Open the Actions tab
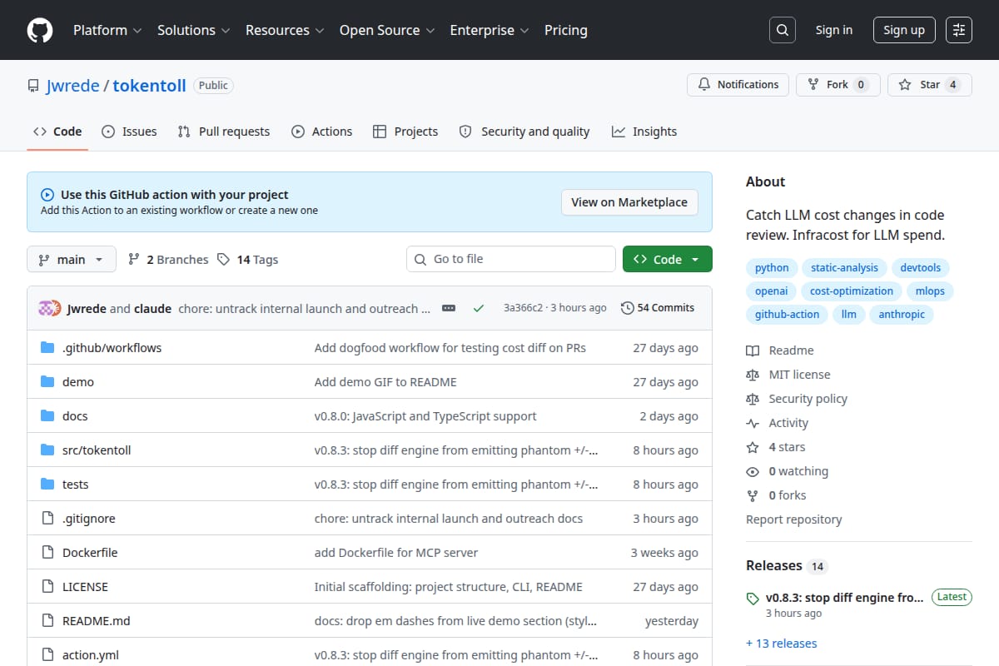The width and height of the screenshot is (999, 666). pyautogui.click(x=321, y=132)
